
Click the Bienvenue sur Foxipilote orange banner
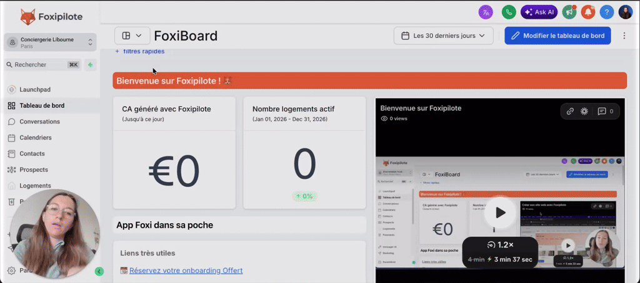tap(370, 80)
